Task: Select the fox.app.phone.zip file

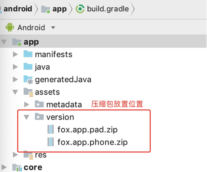Action: coord(92,142)
